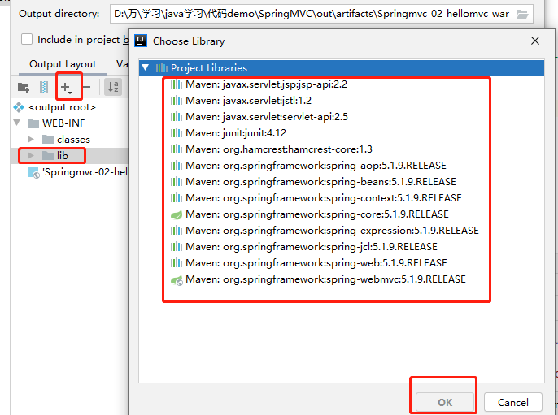Click the Cancel button
The height and width of the screenshot is (415, 558).
point(512,402)
